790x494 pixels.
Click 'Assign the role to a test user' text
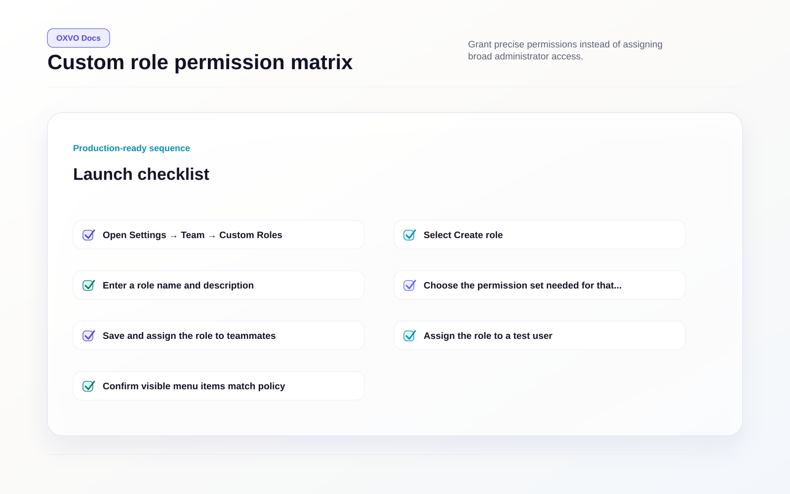tap(488, 336)
